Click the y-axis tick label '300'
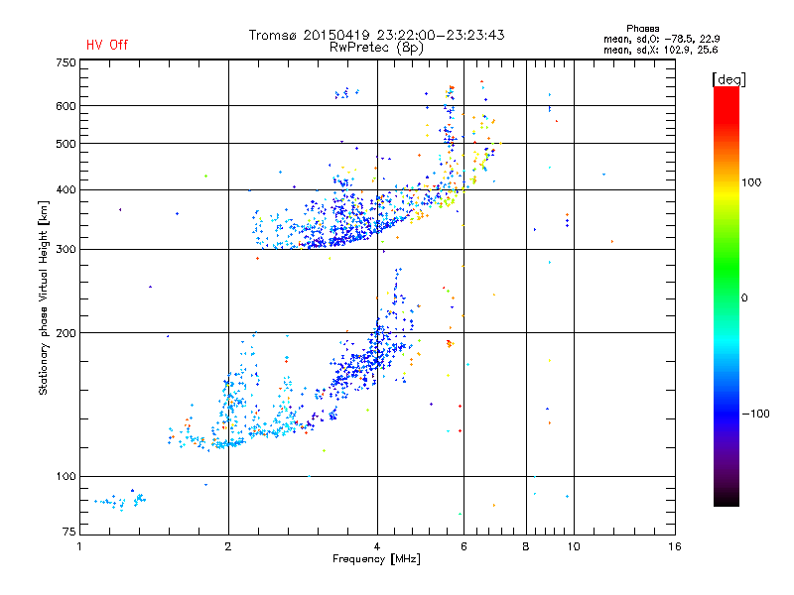 point(66,250)
